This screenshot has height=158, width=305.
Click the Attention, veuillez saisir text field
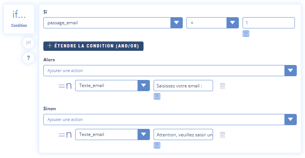(x=183, y=134)
